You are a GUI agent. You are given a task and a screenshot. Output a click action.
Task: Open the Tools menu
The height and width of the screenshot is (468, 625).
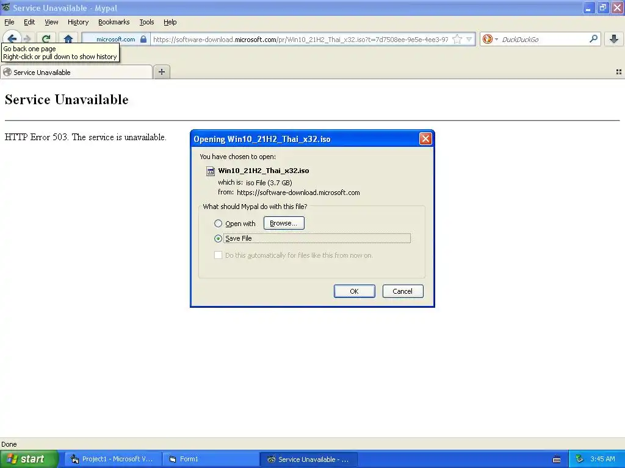[146, 22]
